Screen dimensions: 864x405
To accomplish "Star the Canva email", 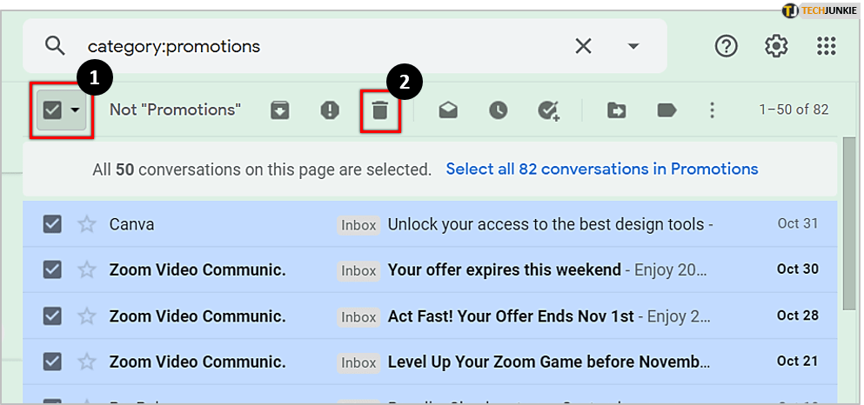I will coord(87,224).
